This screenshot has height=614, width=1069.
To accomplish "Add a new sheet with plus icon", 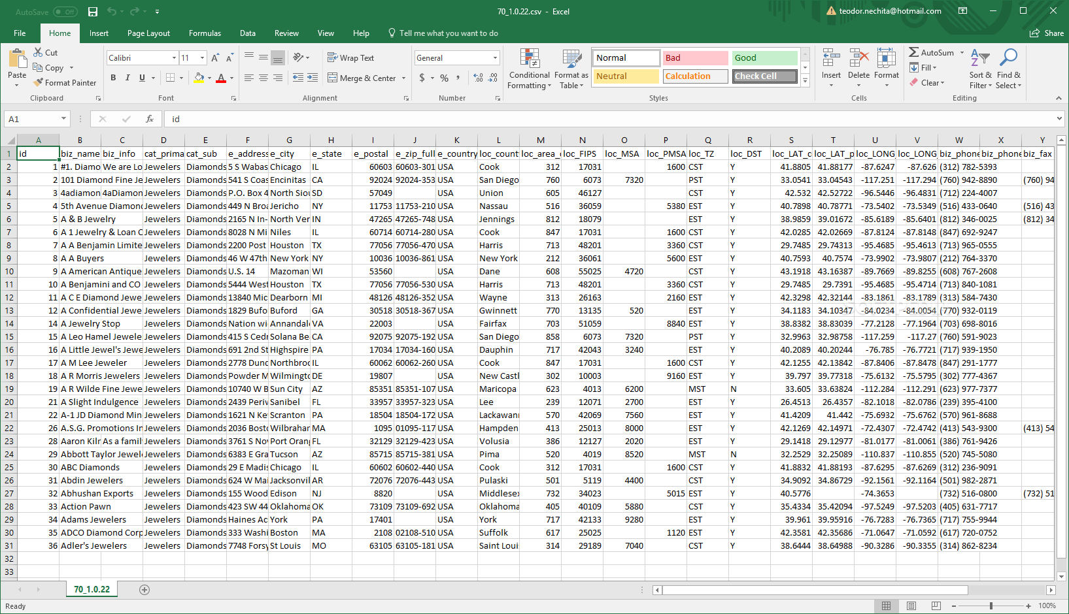I will [144, 590].
